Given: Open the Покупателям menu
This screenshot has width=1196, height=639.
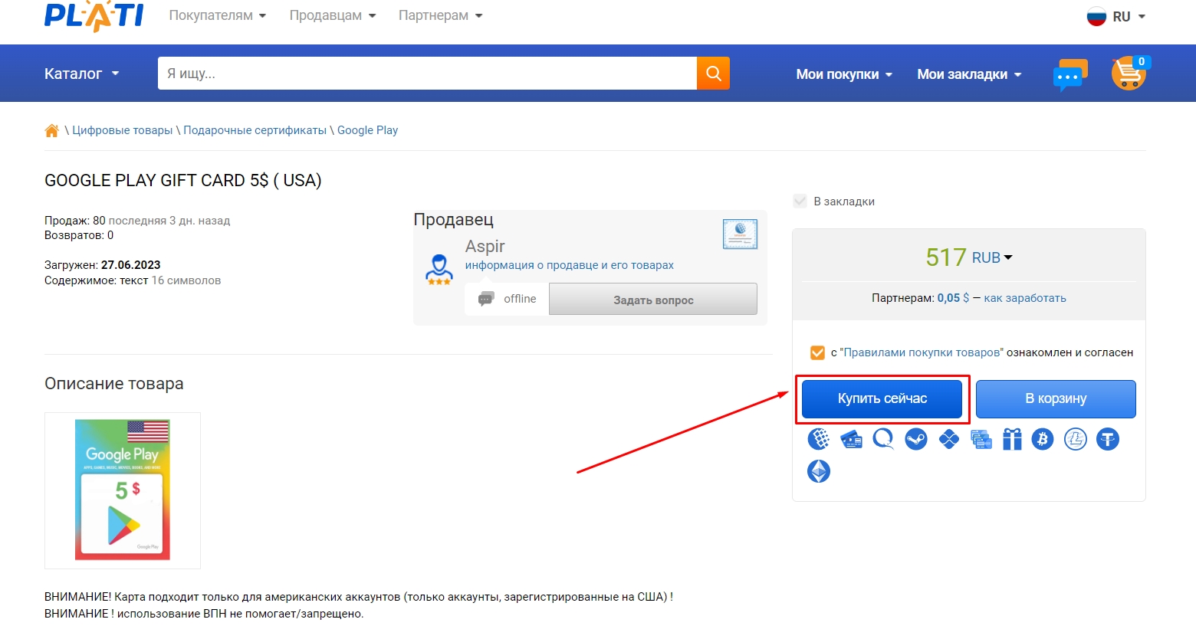Looking at the screenshot, I should coord(218,15).
